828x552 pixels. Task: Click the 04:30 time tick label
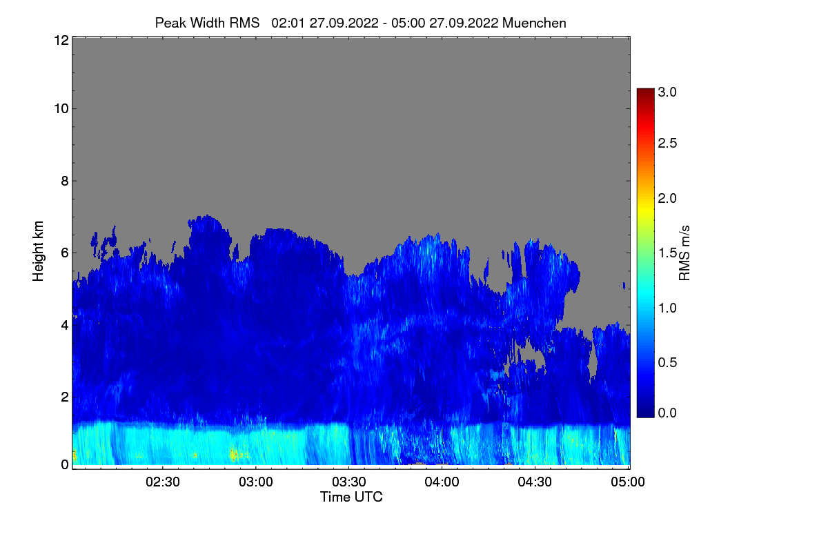535,482
